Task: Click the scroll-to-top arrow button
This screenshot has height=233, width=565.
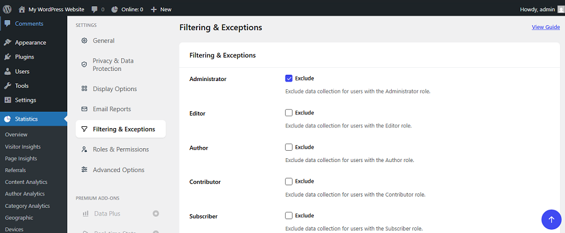Action: (551, 219)
